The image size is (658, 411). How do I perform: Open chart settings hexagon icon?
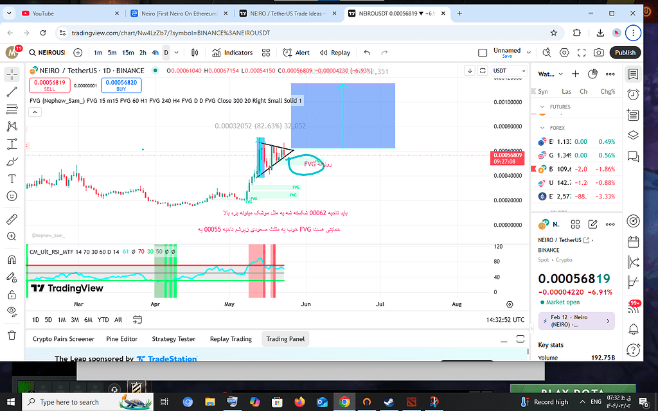(x=564, y=53)
